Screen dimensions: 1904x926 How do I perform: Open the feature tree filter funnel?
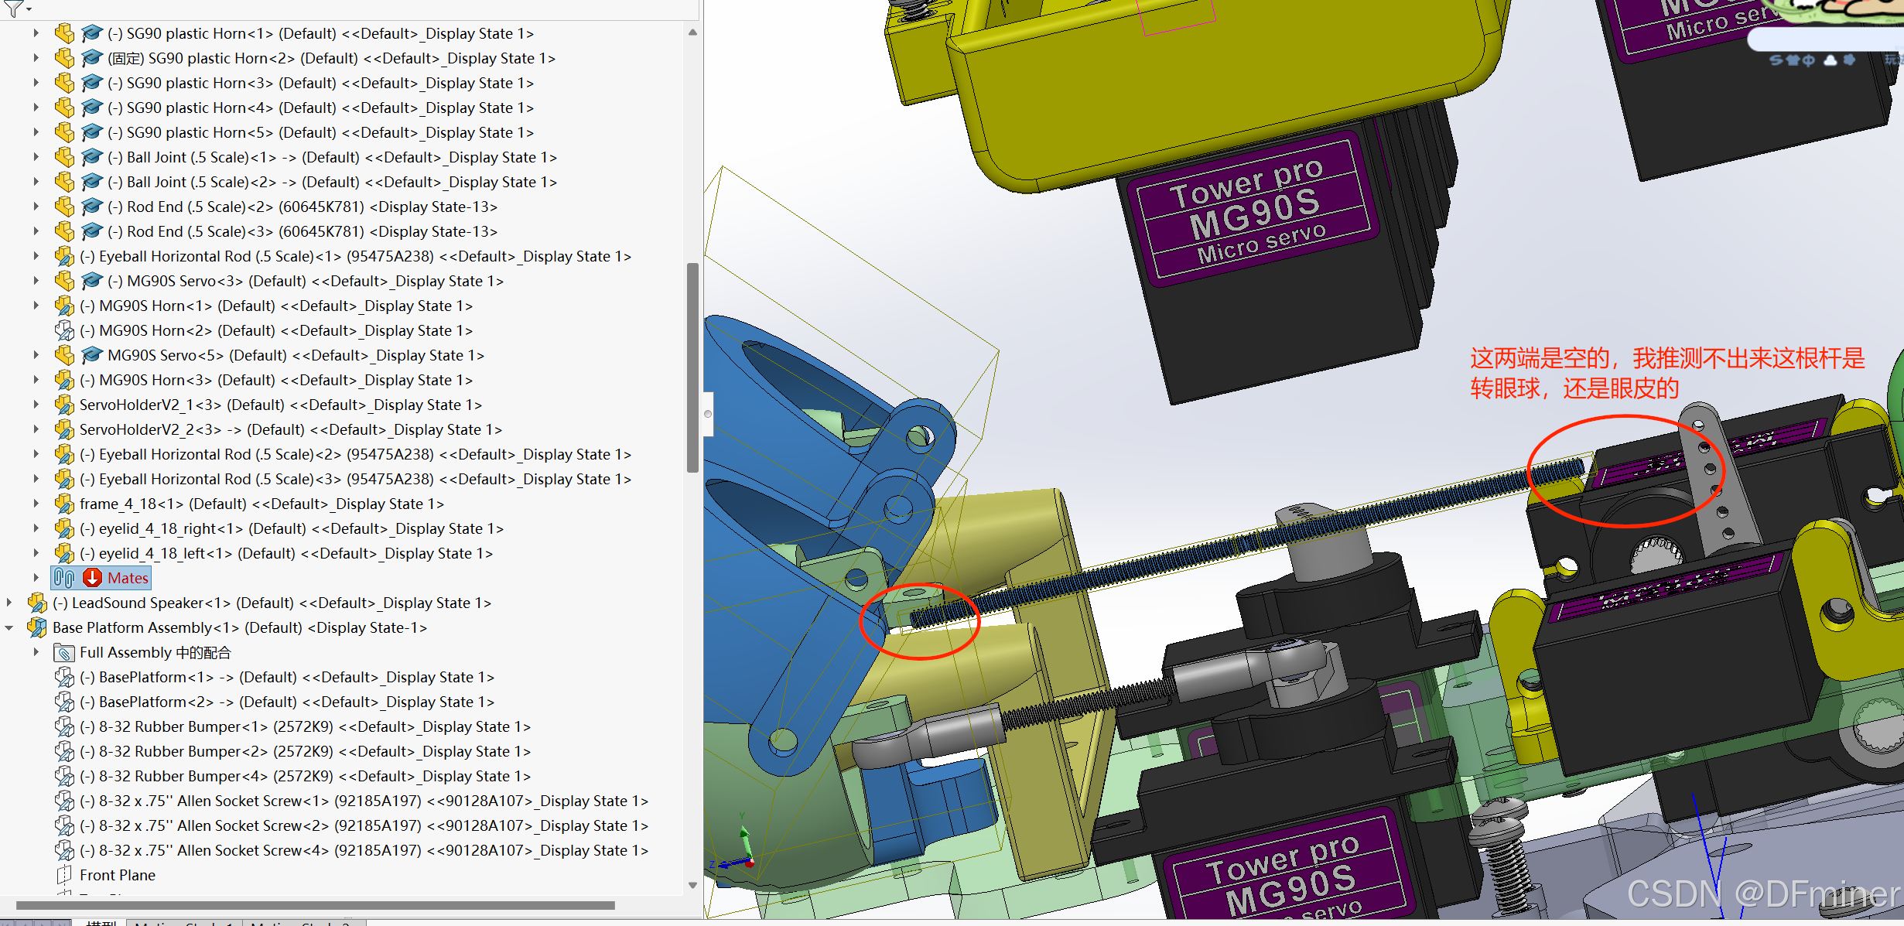pos(14,8)
